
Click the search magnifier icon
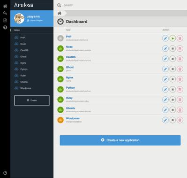(x=59, y=5)
